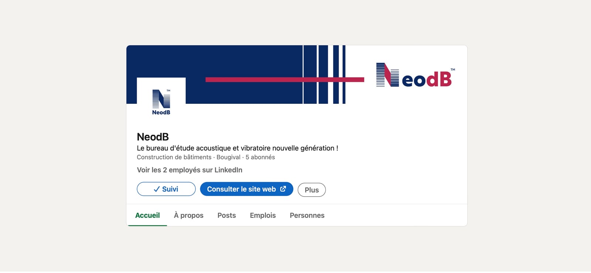Expand the Plus options menu
Viewport: 591px width, 273px height.
point(311,190)
